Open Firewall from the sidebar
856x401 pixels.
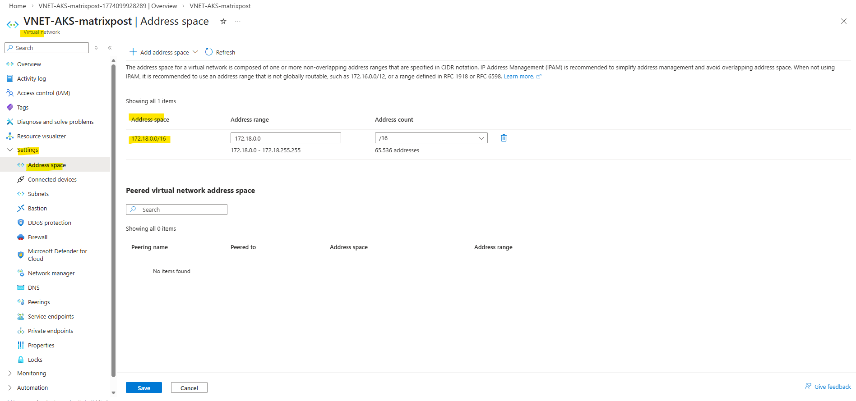(37, 237)
